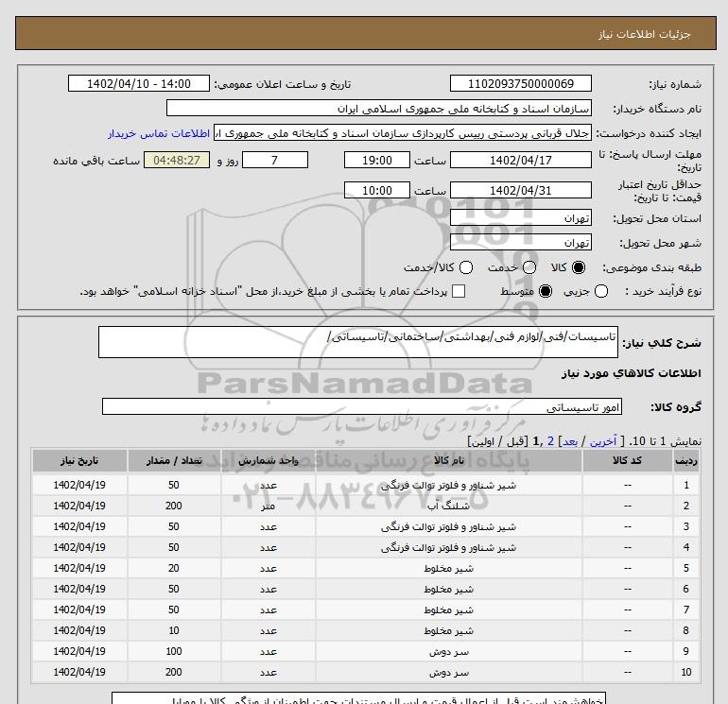Click quantity 200 in the شلنگ آب row
This screenshot has height=704, width=728.
tap(174, 507)
